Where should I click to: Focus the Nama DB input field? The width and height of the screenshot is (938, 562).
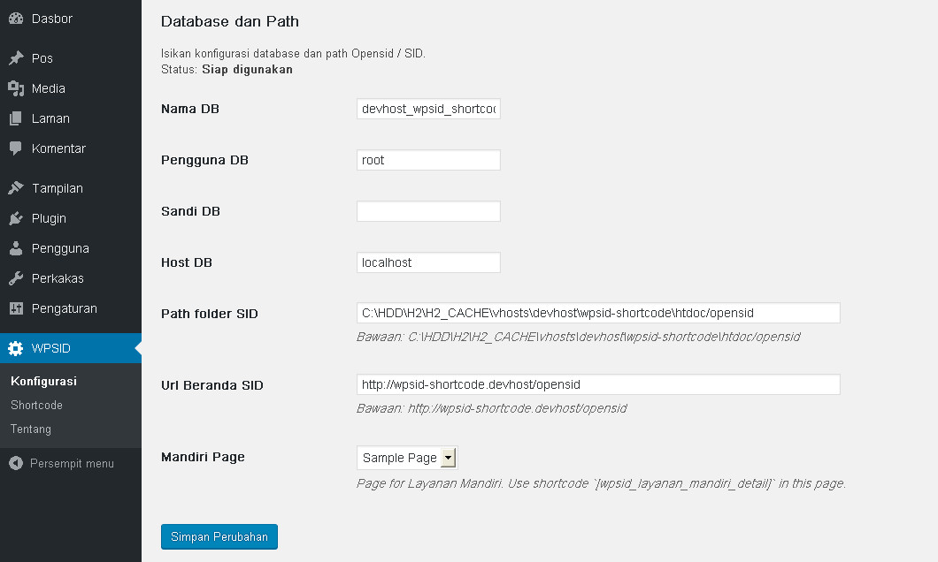pos(428,109)
